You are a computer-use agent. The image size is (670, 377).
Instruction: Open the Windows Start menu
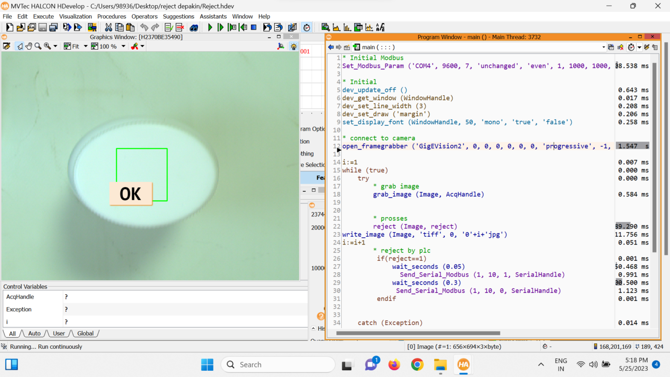(207, 365)
